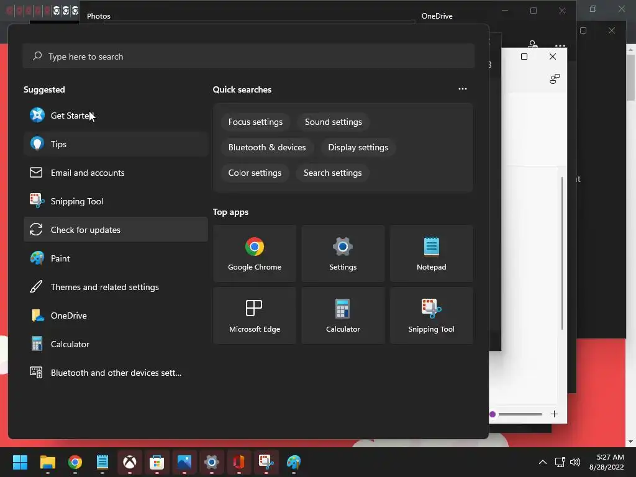Click the Type here to search box
The width and height of the screenshot is (636, 477).
pyautogui.click(x=248, y=57)
